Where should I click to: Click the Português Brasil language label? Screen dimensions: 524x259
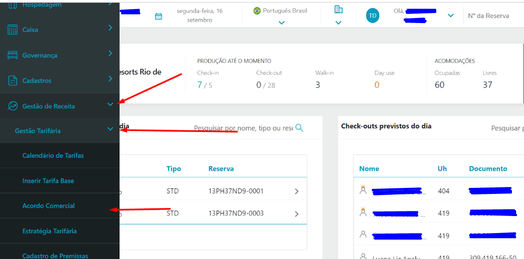pos(285,11)
